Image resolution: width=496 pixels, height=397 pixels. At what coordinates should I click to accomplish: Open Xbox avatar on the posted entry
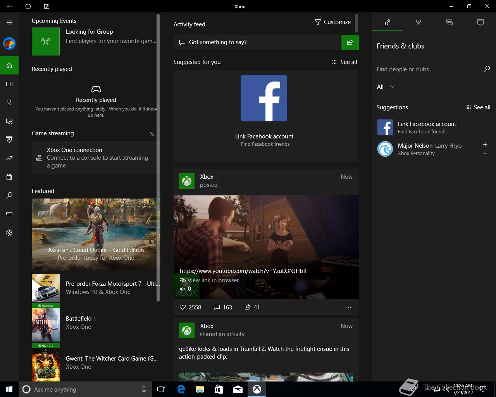[186, 181]
